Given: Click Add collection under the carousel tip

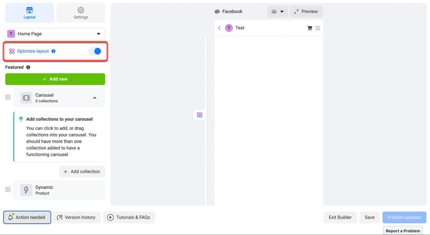Looking at the screenshot, I should point(82,171).
